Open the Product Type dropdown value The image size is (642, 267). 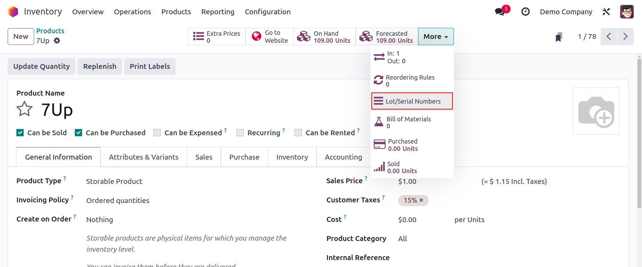[114, 181]
